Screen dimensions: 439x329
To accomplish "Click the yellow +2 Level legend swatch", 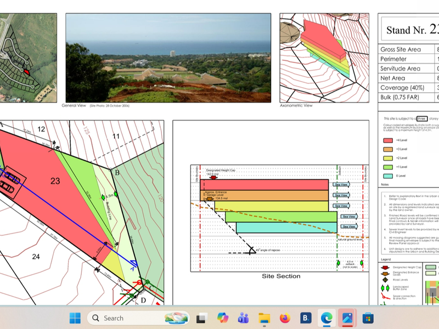I will click(x=388, y=158).
